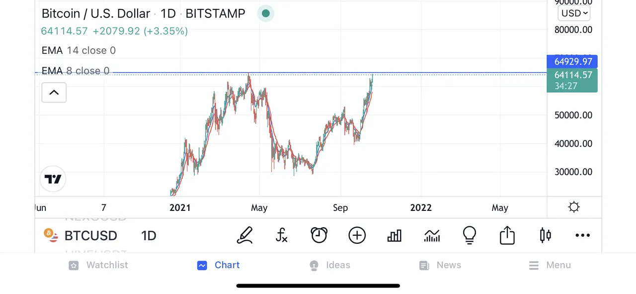The width and height of the screenshot is (636, 294).
Task: Open the bar chart financials icon
Action: pos(394,235)
